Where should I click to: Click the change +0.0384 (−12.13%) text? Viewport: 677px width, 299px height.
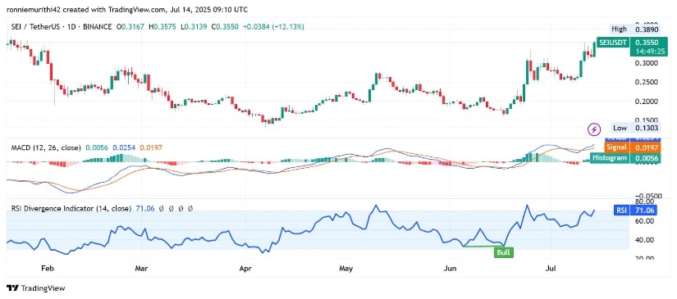(274, 27)
